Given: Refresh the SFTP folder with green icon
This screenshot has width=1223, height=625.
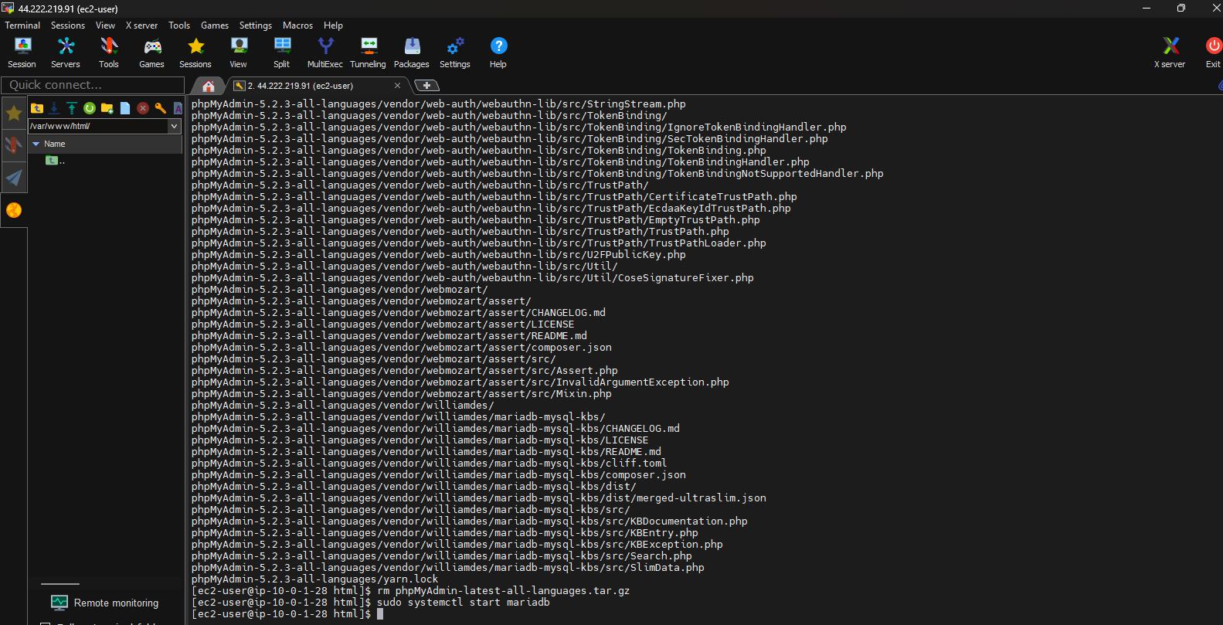Looking at the screenshot, I should 90,108.
